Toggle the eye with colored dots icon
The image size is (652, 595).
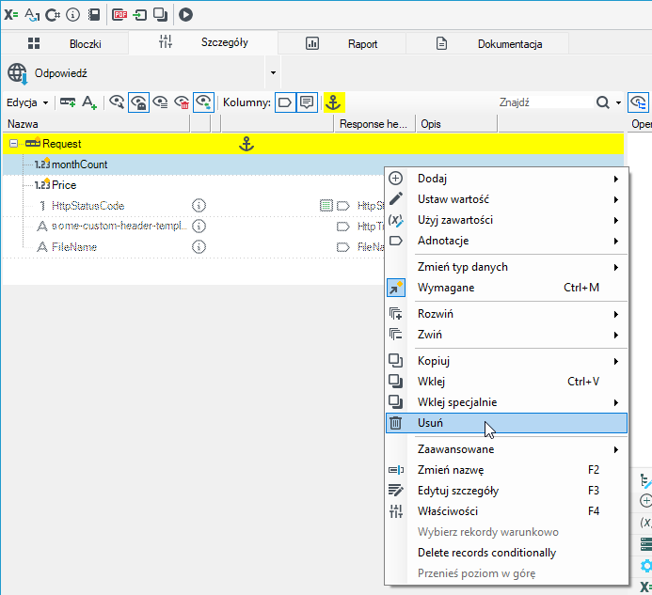[203, 102]
